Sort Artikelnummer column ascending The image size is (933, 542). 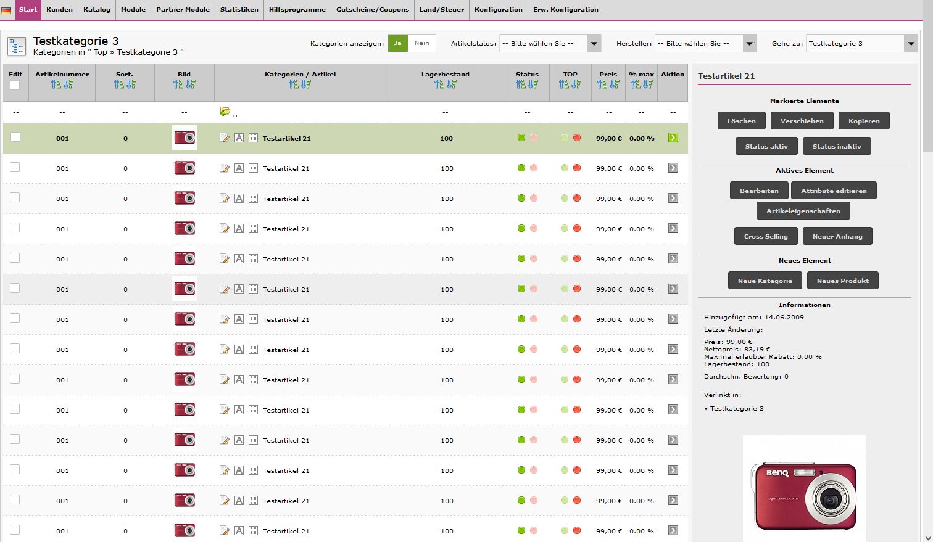[x=56, y=84]
